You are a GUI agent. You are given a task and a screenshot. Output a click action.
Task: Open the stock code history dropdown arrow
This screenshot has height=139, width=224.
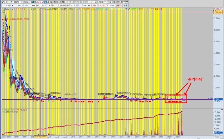[x=23, y=2]
